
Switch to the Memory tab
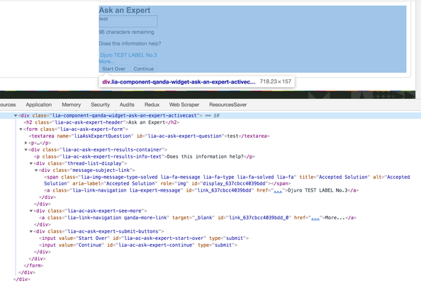71,105
